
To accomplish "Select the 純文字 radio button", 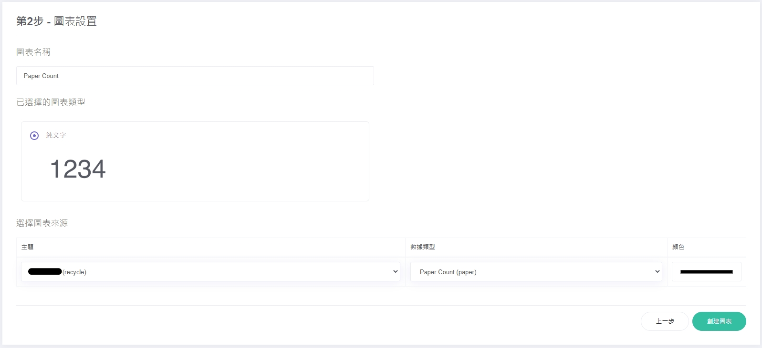I will pyautogui.click(x=34, y=136).
